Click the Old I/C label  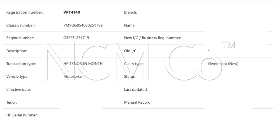131,51
